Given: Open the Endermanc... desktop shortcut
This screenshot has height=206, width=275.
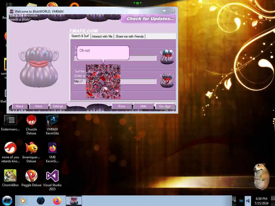Looking at the screenshot, I should tap(10, 123).
